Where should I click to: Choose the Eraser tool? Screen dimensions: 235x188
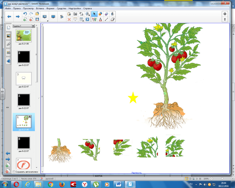pyautogui.click(x=112, y=19)
